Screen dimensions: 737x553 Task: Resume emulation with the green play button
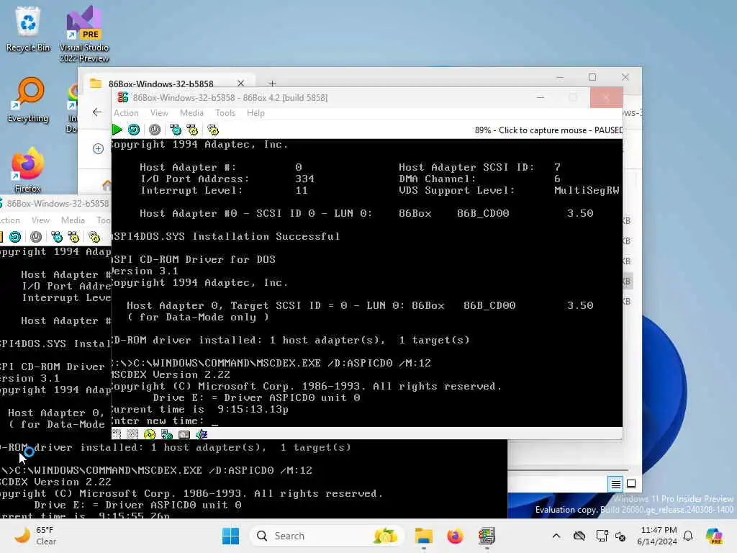[117, 130]
